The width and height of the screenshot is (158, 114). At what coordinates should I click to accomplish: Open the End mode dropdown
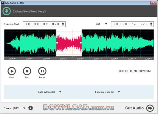106,24
